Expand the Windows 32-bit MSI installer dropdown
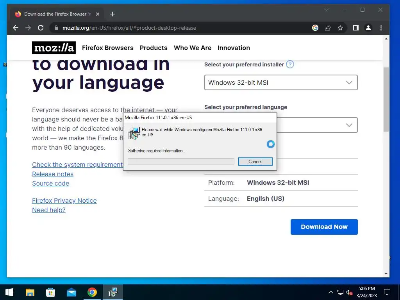Screen dimensions: 400x300 click(x=281, y=82)
